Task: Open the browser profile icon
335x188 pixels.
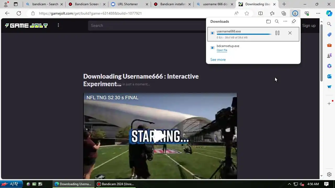Action: click(6, 4)
